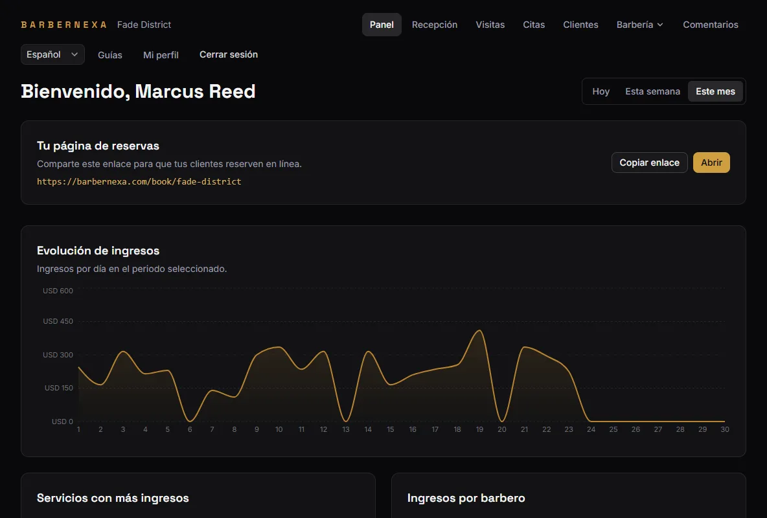The width and height of the screenshot is (767, 518).
Task: Click the day 30 axis label
Action: tap(725, 429)
